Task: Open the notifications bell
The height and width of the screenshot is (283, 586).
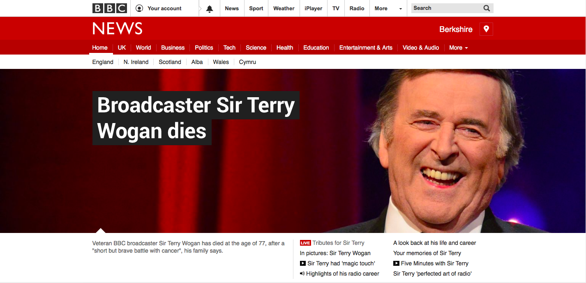Action: tap(210, 9)
